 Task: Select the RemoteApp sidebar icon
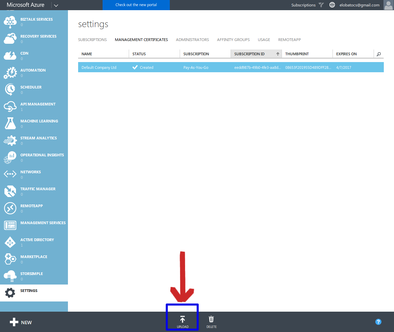[x=10, y=208]
